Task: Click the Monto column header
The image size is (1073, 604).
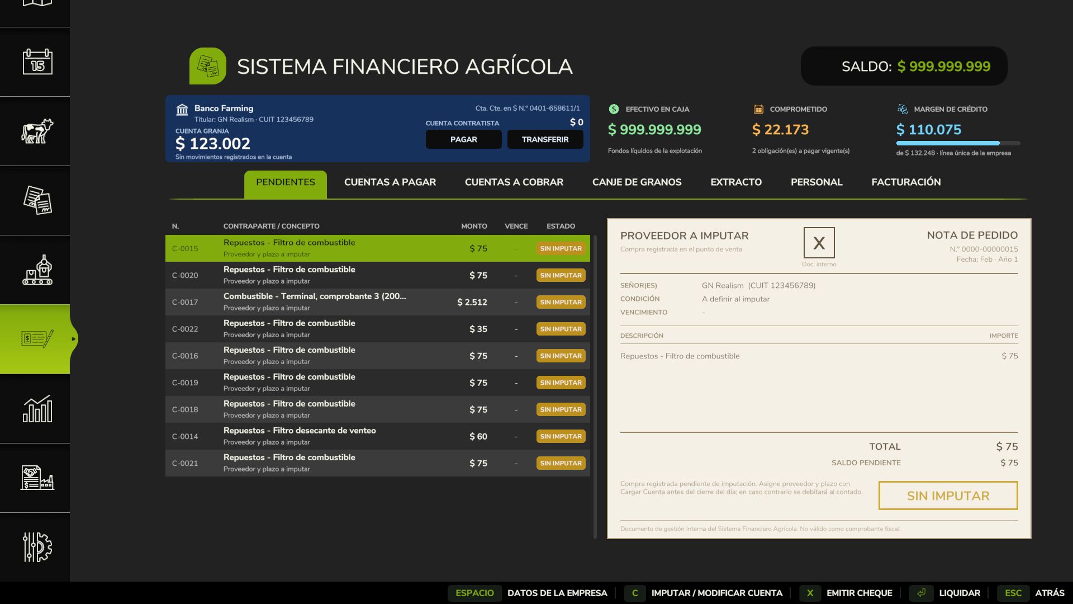Action: [474, 226]
